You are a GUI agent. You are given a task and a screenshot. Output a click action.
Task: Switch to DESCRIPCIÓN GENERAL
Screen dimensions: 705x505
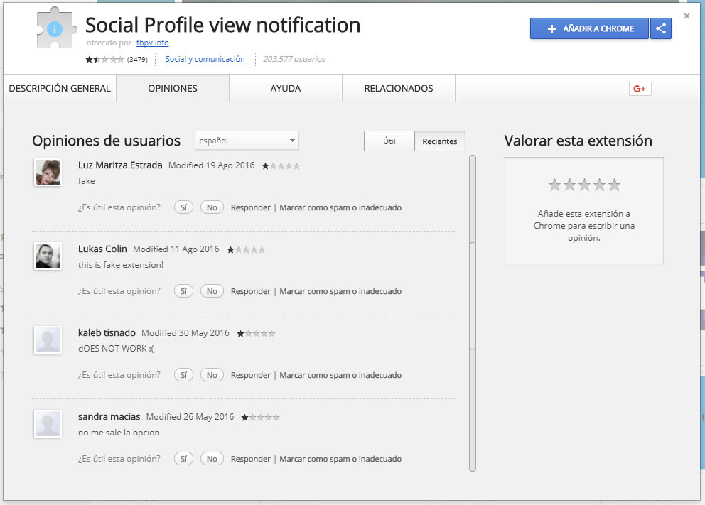click(60, 88)
